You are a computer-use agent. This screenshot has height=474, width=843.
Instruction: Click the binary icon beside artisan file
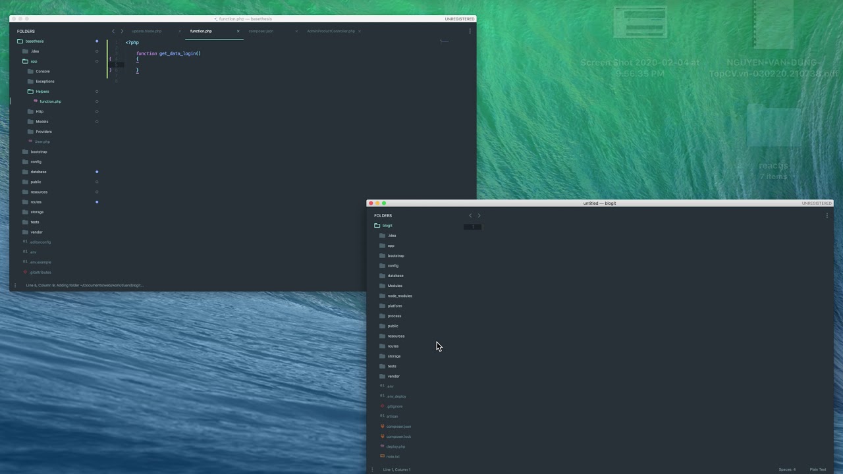(383, 415)
